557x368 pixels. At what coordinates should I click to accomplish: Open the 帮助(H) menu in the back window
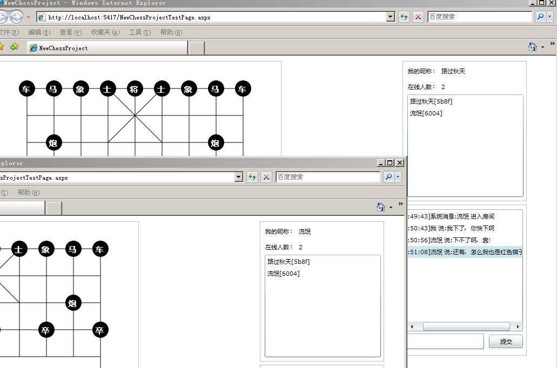point(171,32)
